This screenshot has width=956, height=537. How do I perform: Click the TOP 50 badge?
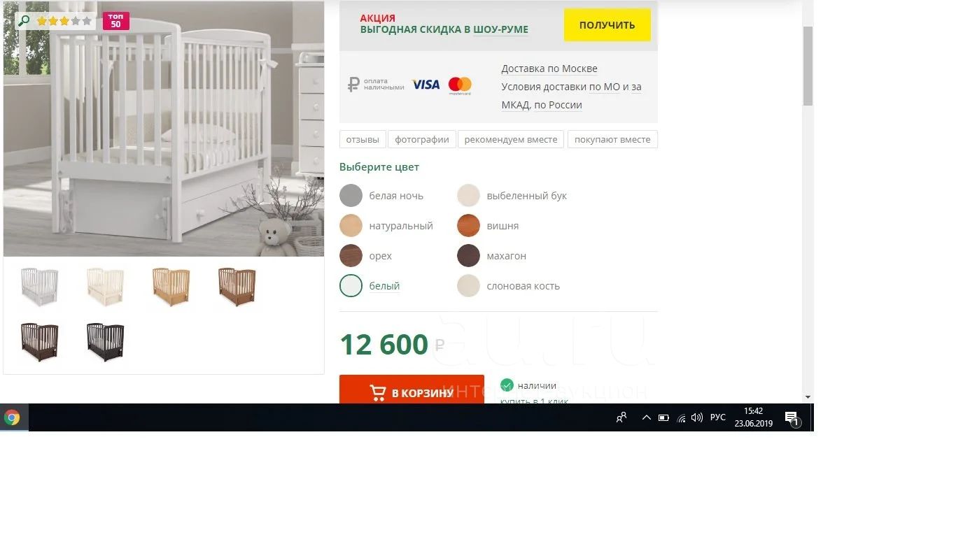115,21
